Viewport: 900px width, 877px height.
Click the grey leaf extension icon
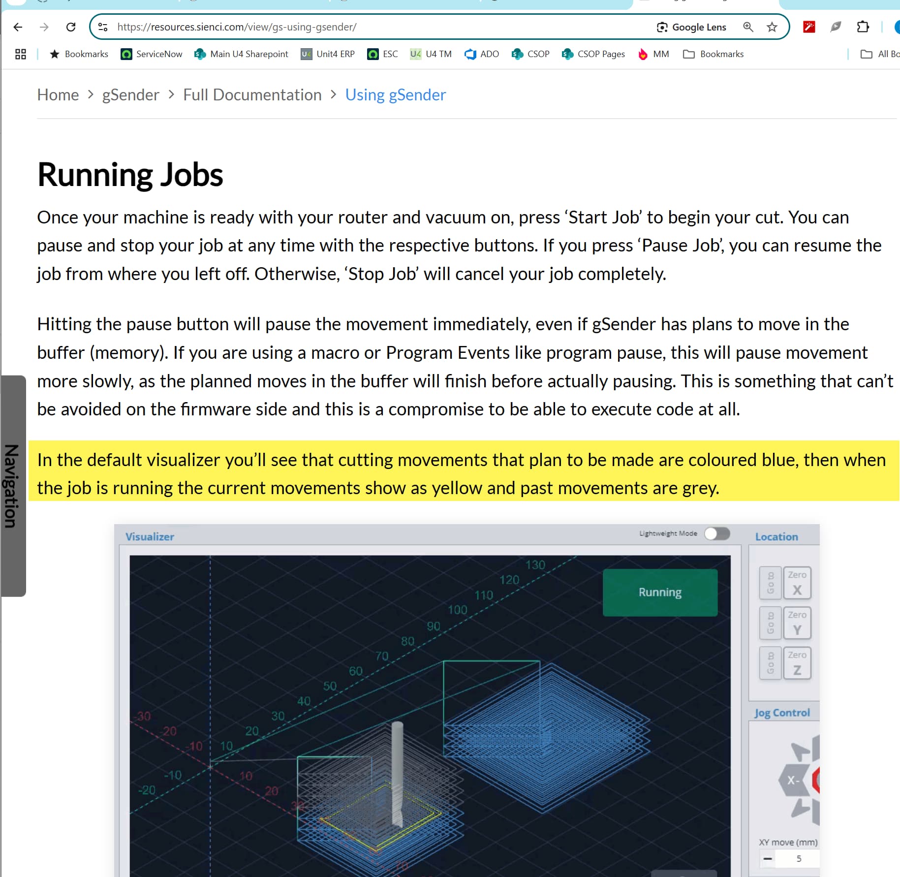836,27
